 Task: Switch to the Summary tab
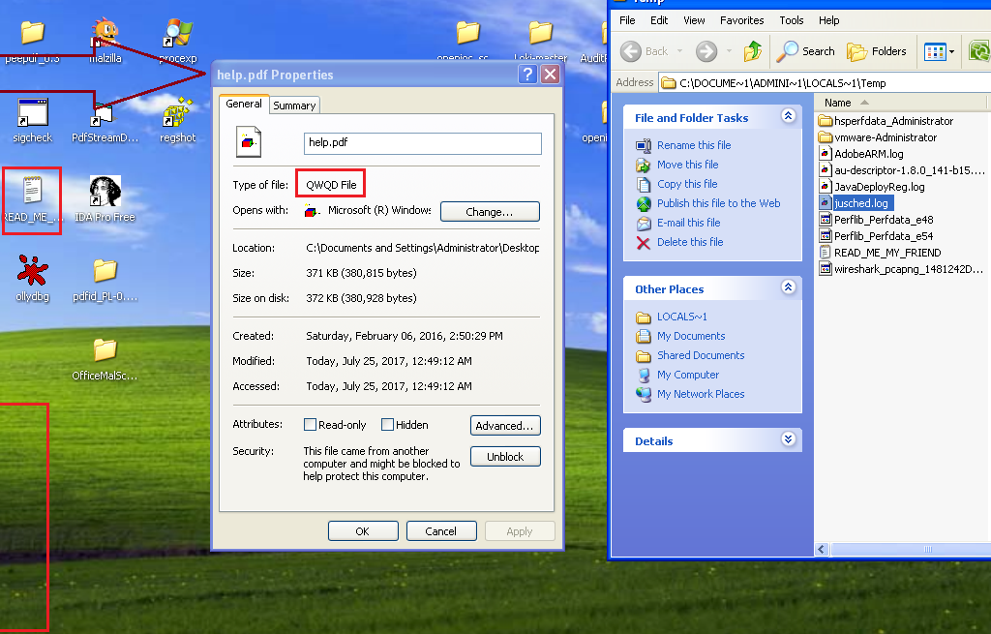(294, 106)
